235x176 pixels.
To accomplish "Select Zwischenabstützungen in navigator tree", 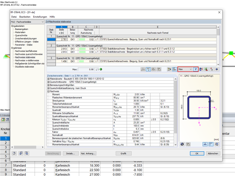I will click(26, 39).
